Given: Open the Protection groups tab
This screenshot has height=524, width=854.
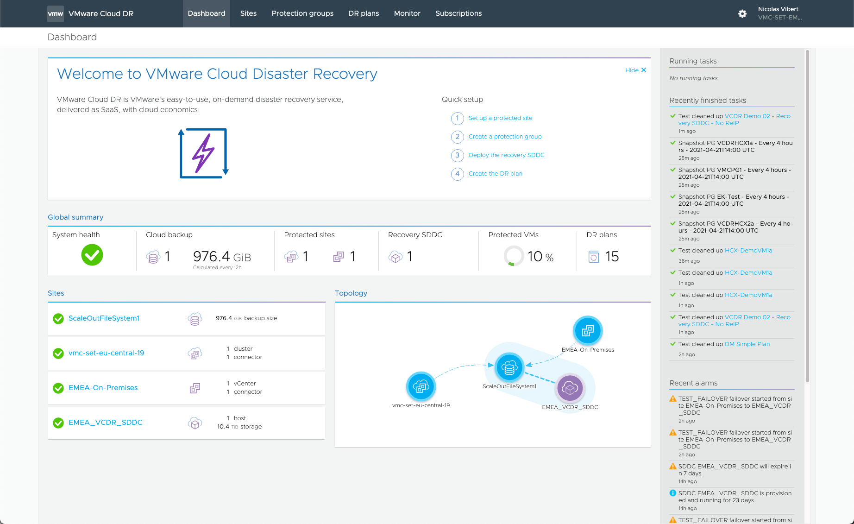Looking at the screenshot, I should tap(302, 13).
